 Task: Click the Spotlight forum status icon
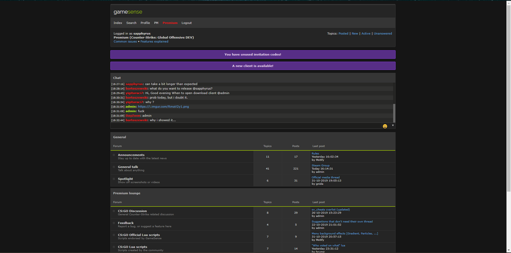point(114,179)
